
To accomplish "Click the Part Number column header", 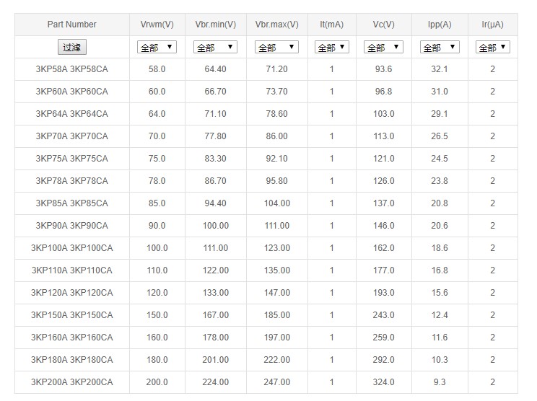I will click(71, 25).
